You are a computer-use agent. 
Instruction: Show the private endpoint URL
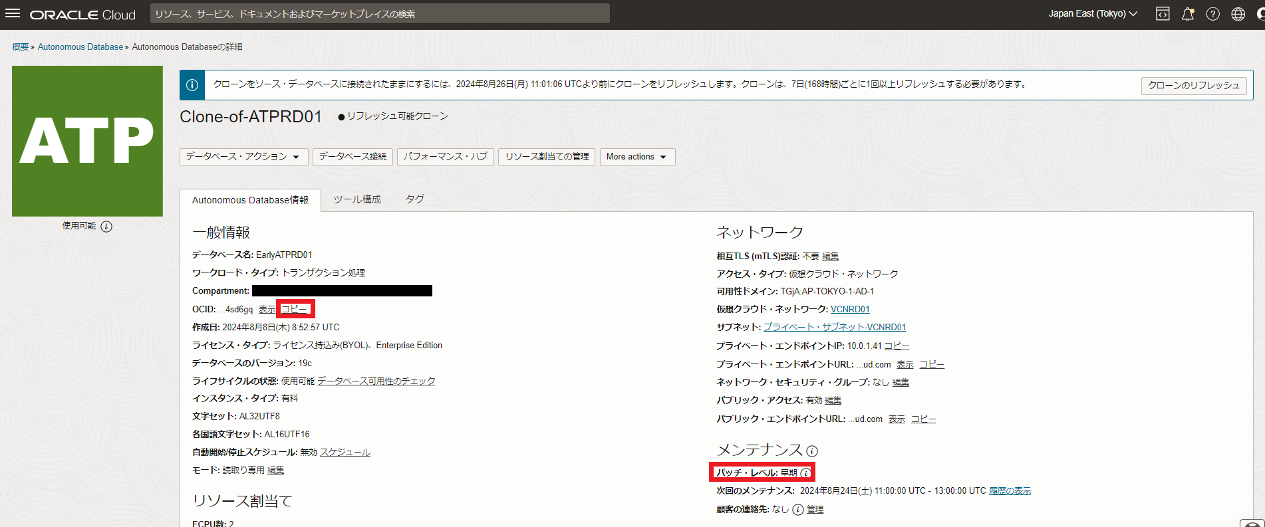coord(905,365)
